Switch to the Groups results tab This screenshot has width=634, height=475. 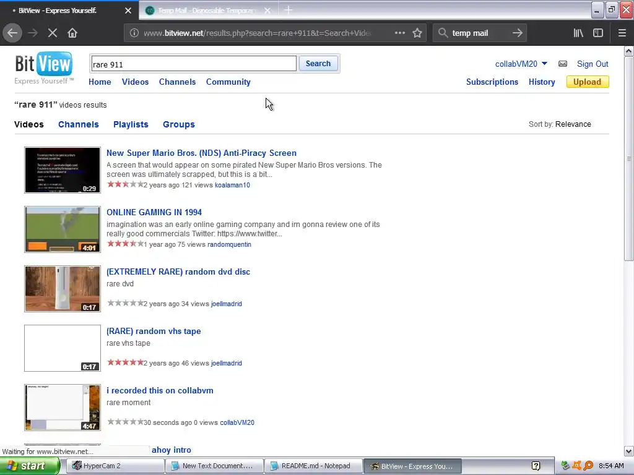pyautogui.click(x=179, y=124)
